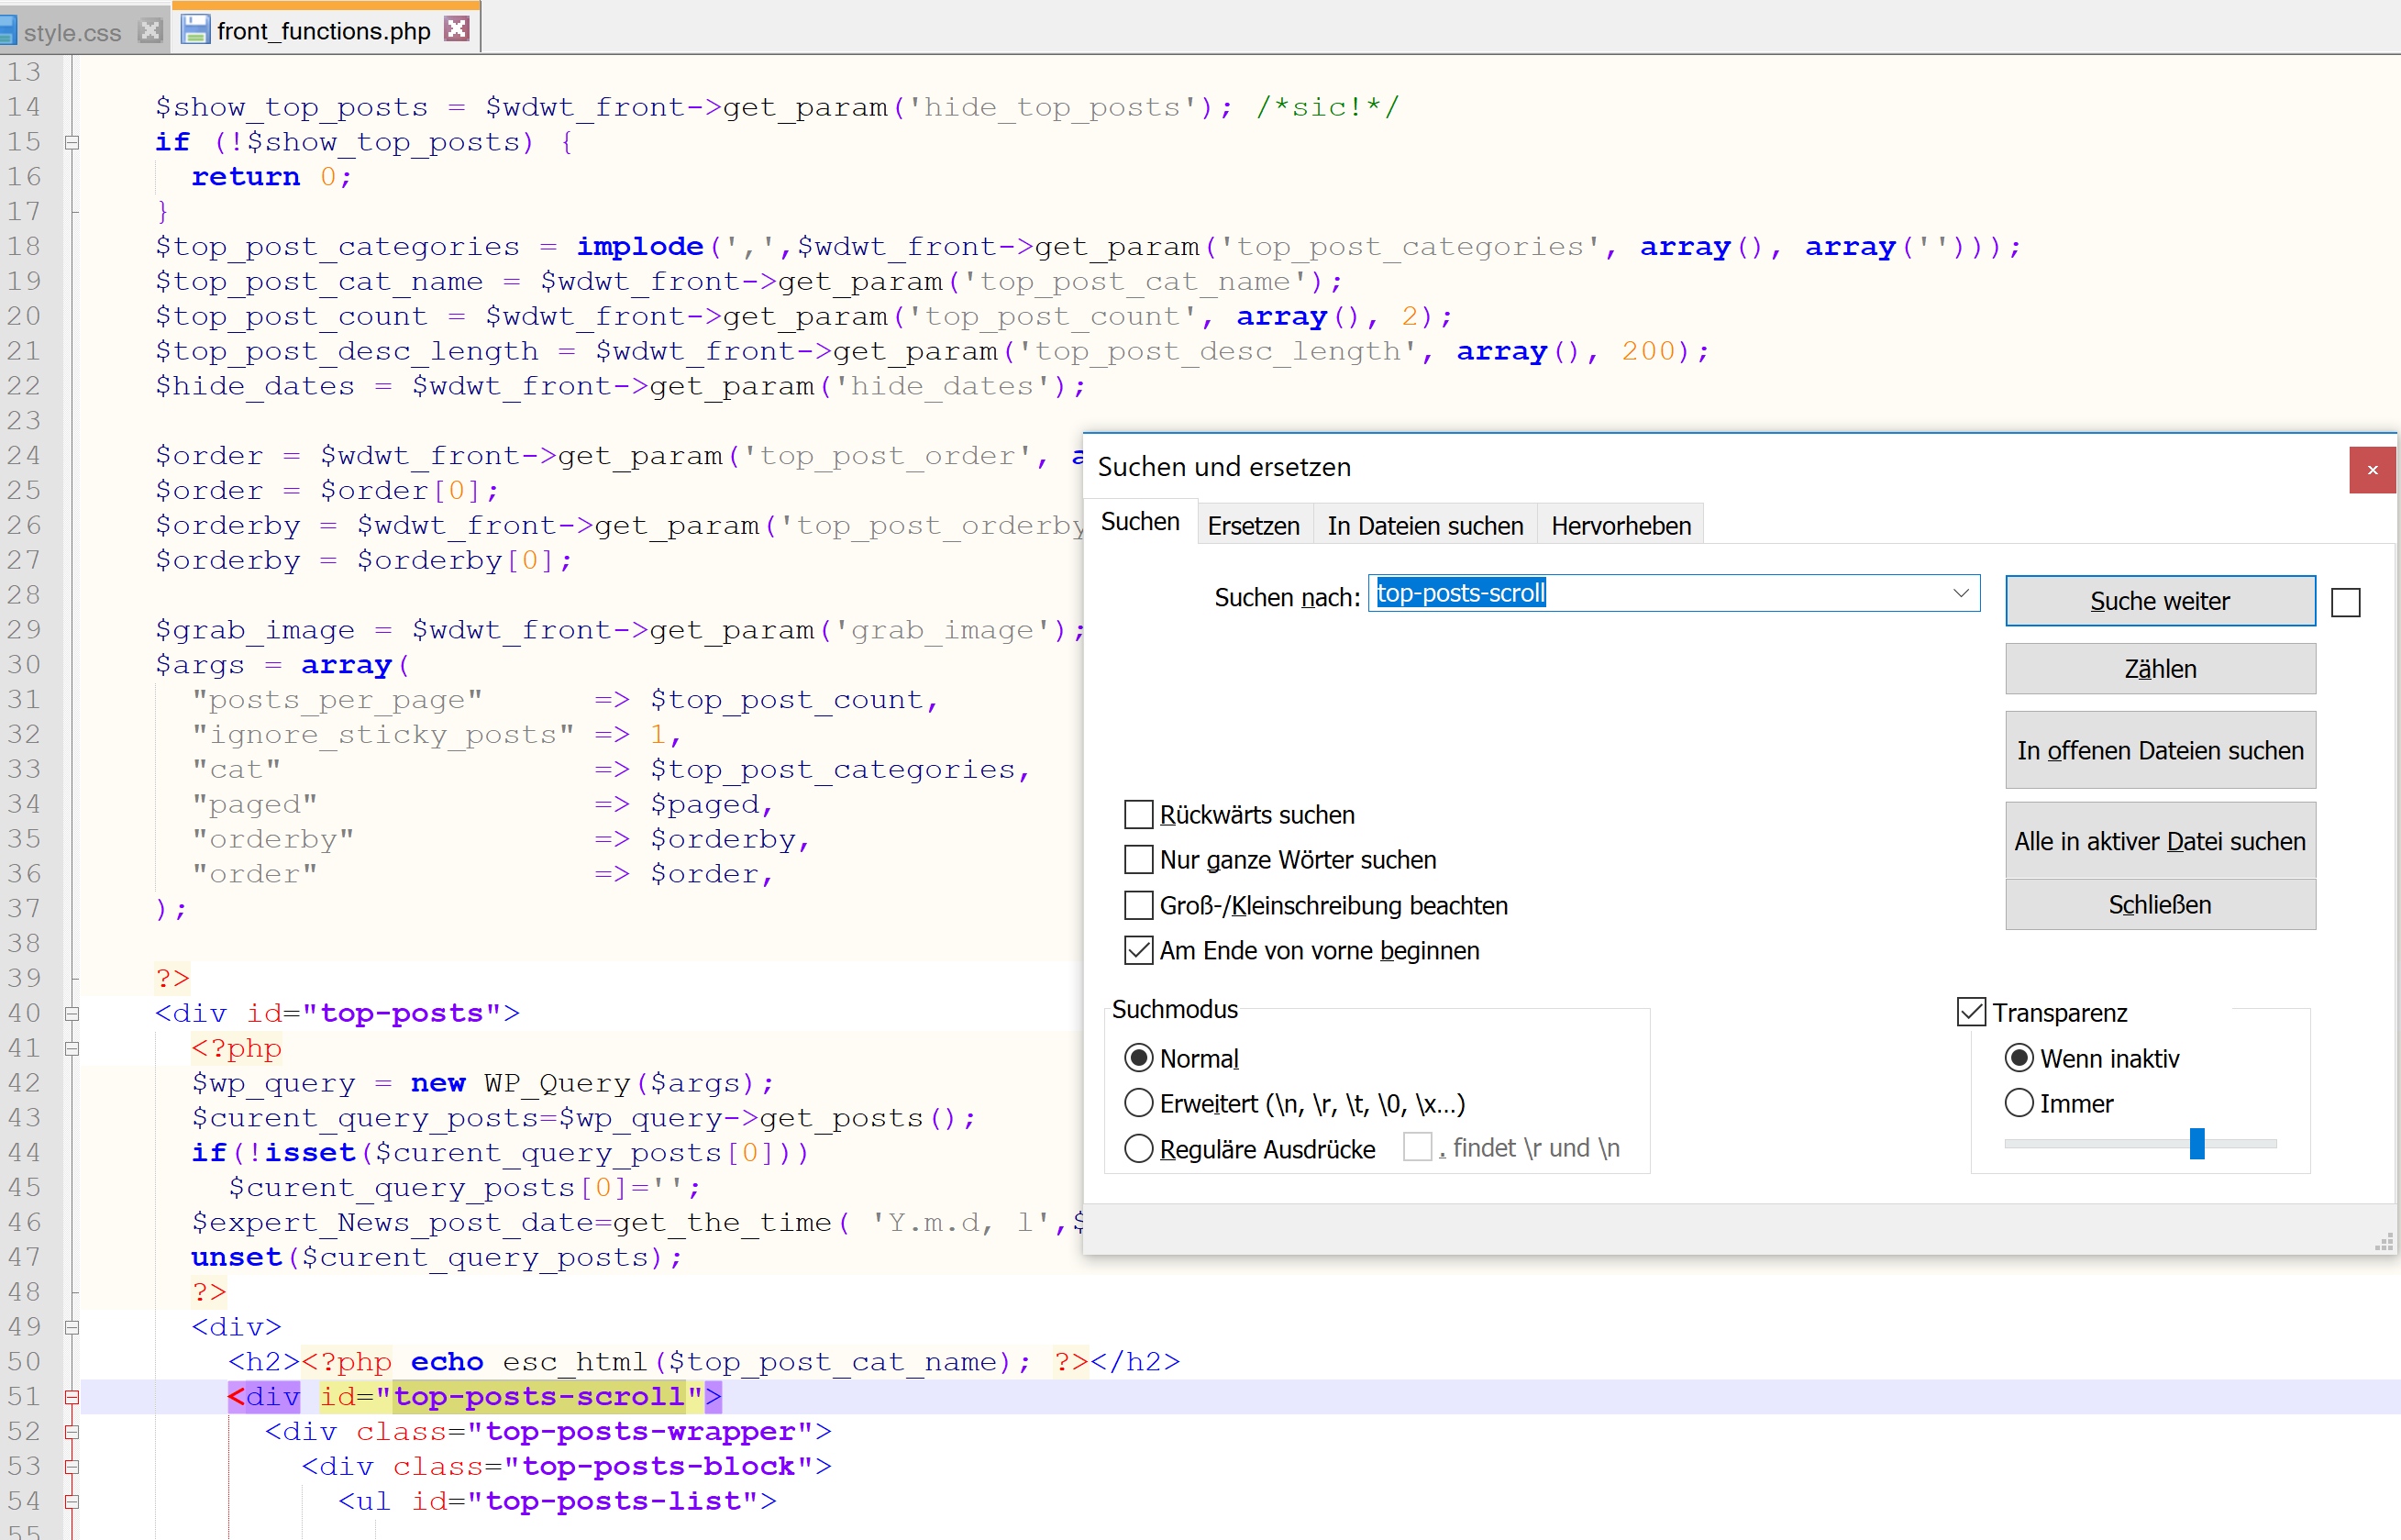Collapse the fold marker at line 41
The width and height of the screenshot is (2401, 1540).
[x=72, y=1049]
